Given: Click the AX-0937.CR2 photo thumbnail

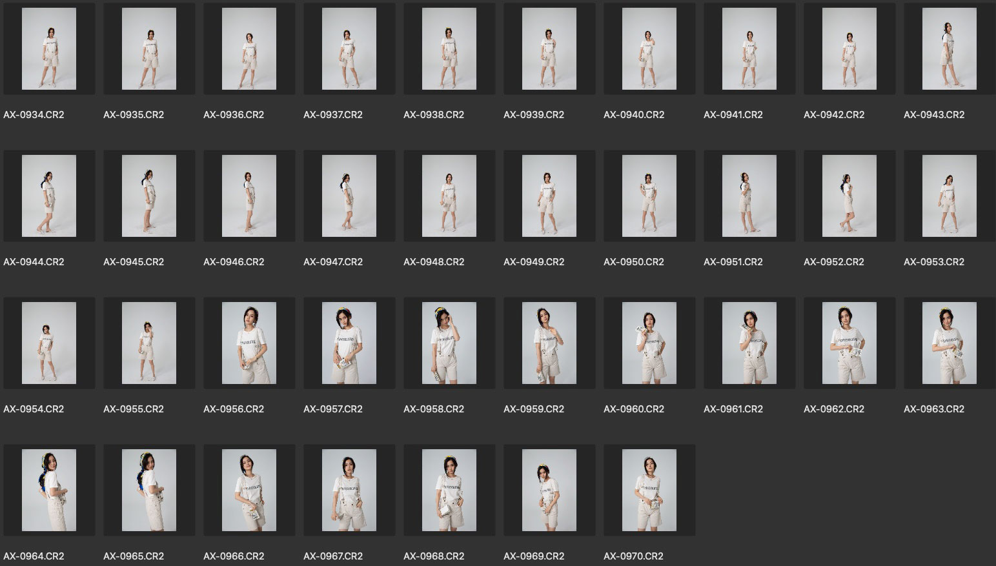Looking at the screenshot, I should (x=349, y=49).
